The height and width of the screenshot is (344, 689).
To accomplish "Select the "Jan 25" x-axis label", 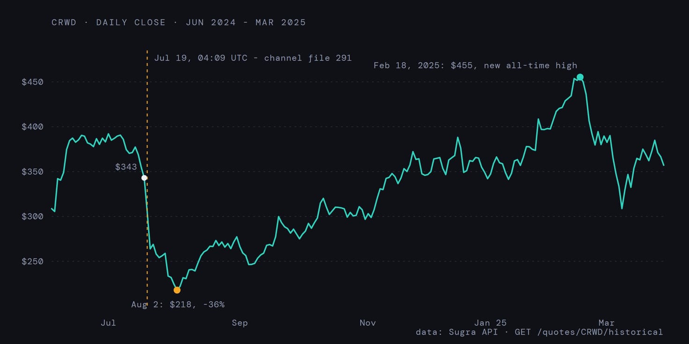I will [490, 323].
